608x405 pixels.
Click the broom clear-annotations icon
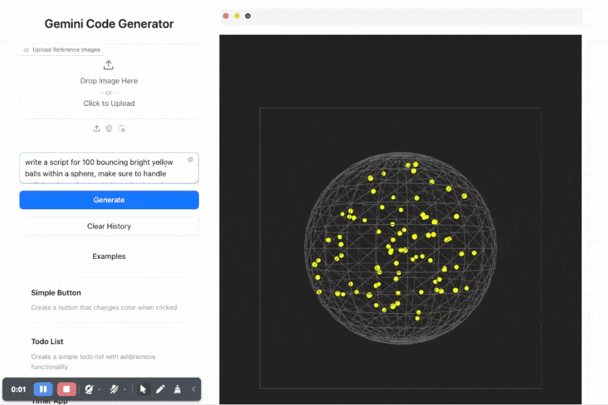[177, 389]
